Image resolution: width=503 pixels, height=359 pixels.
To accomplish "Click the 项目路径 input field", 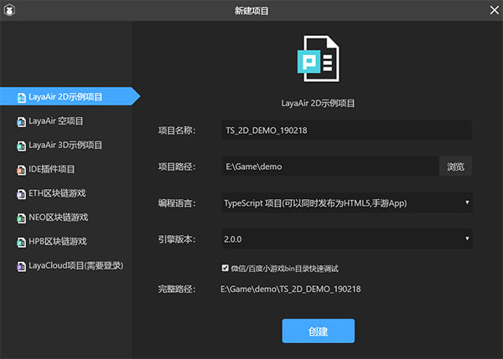I will pos(329,167).
